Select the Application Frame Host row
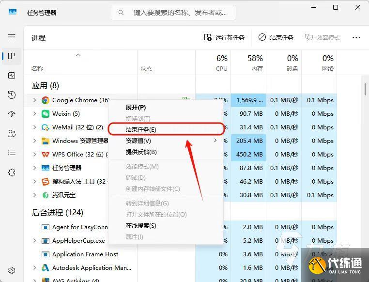369x282 pixels. pos(180,254)
